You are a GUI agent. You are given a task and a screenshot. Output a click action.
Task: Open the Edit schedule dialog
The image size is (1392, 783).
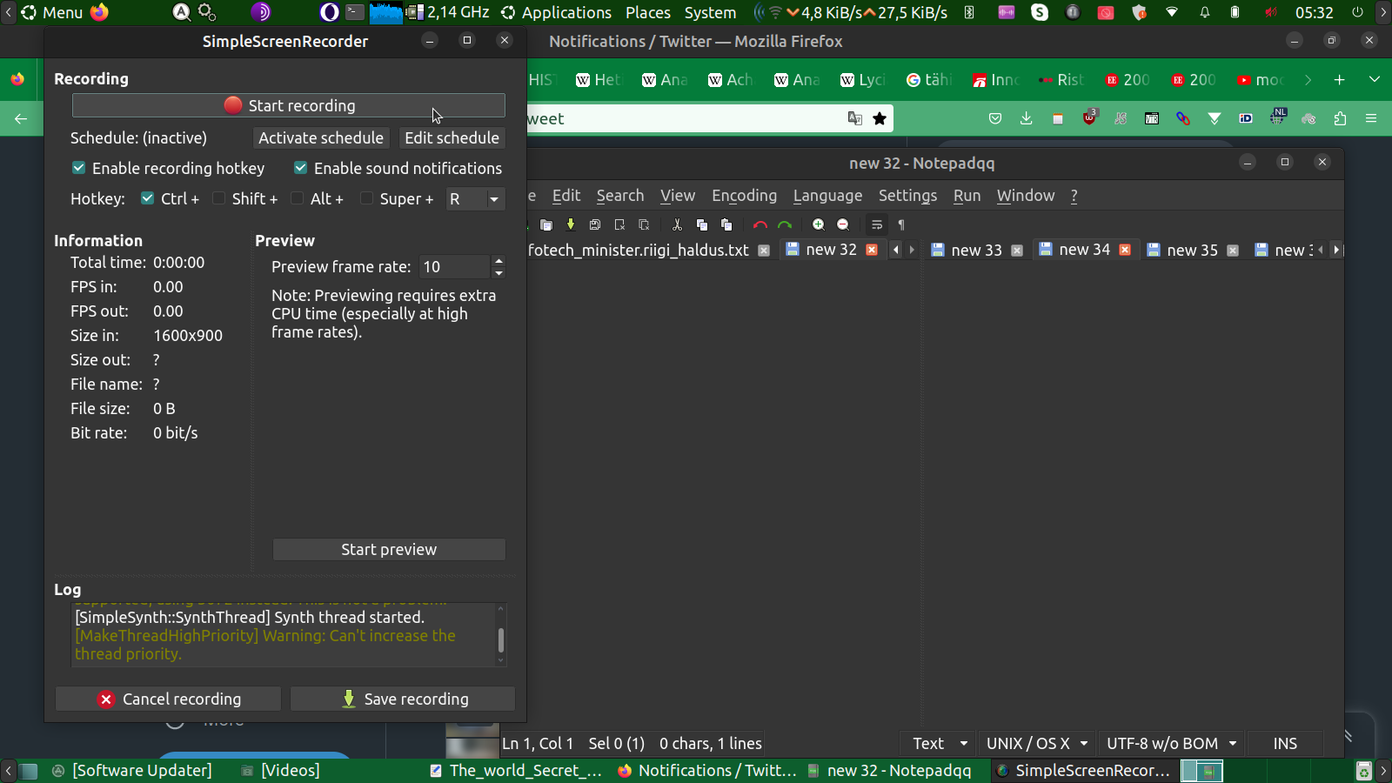[452, 137]
